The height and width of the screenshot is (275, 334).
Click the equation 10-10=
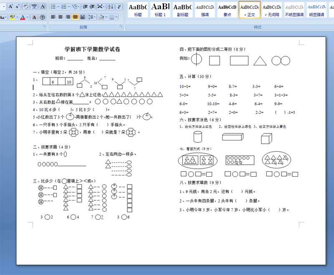pos(213,104)
